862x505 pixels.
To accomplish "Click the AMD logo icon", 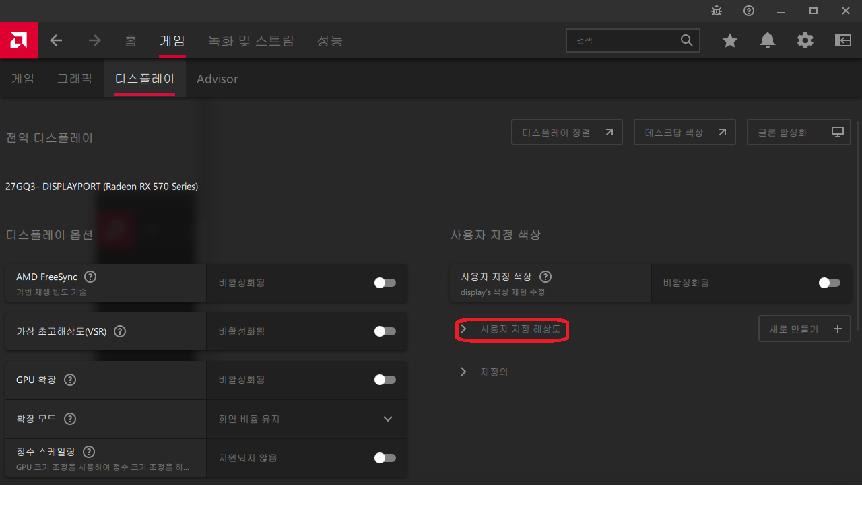I will click(x=19, y=40).
